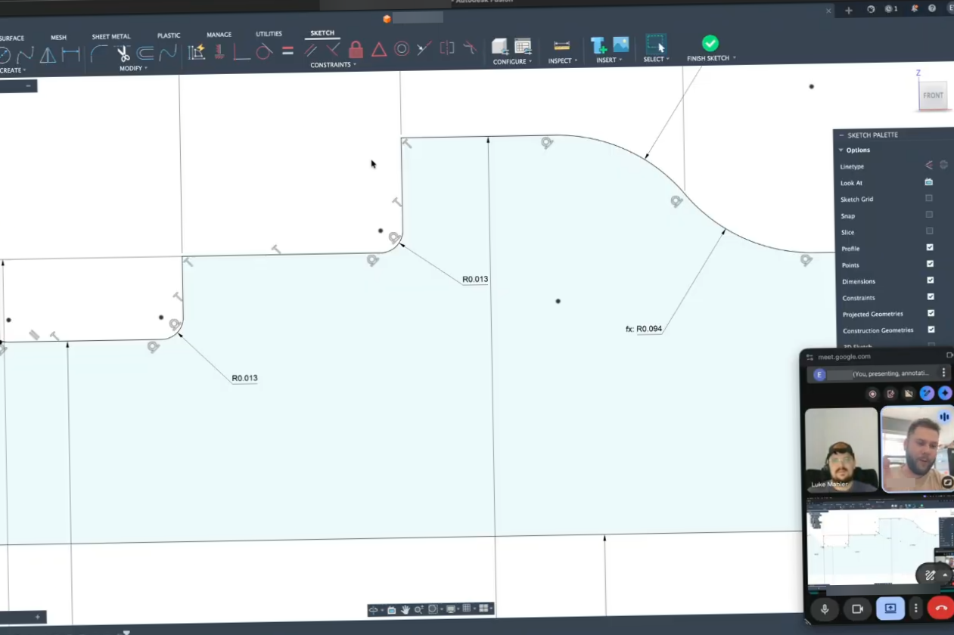The image size is (954, 635).
Task: Switch to the MANAGE tab
Action: coord(219,35)
